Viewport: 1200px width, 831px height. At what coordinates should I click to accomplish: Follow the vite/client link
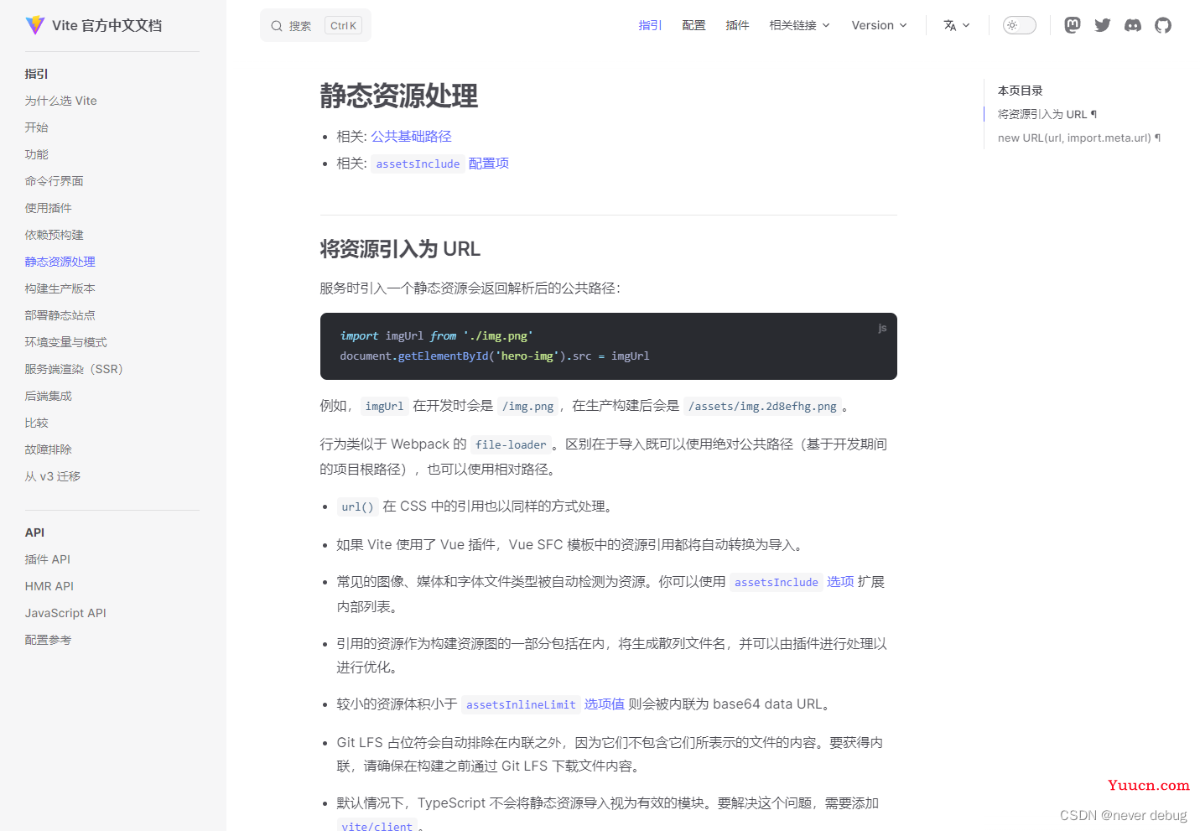tap(377, 824)
